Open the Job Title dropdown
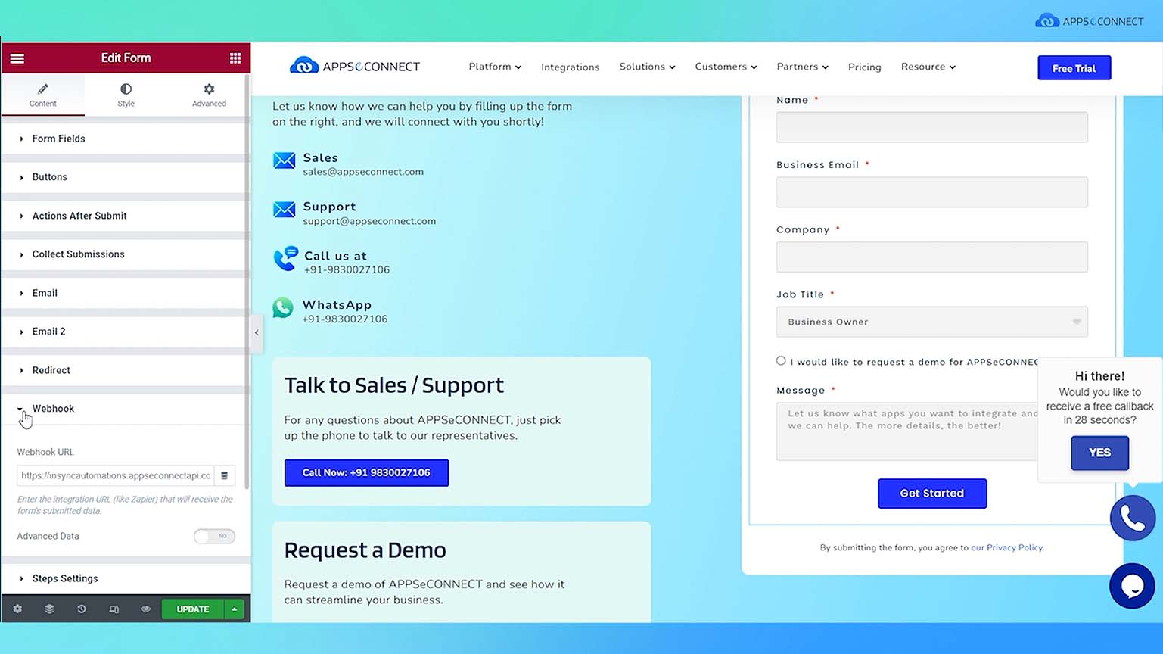This screenshot has height=654, width=1163. (x=931, y=322)
